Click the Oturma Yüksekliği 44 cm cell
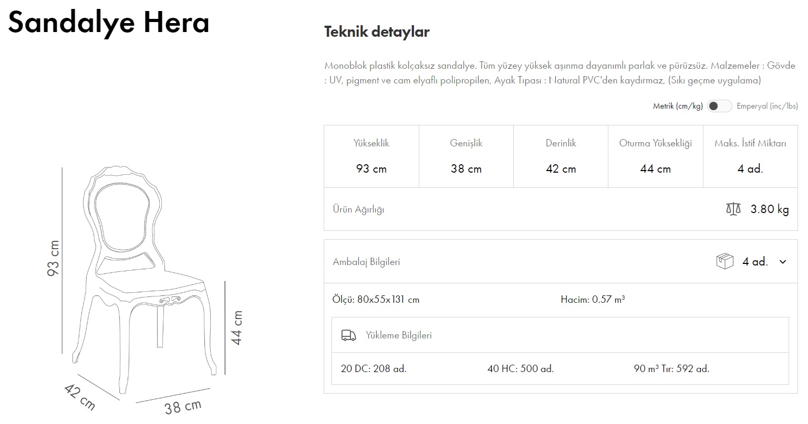 coord(655,156)
